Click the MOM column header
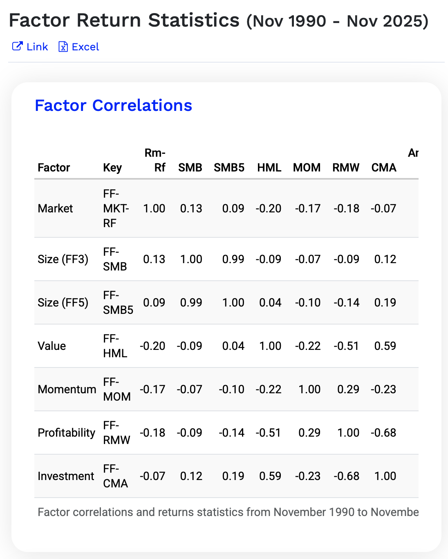The height and width of the screenshot is (559, 448). pos(307,167)
